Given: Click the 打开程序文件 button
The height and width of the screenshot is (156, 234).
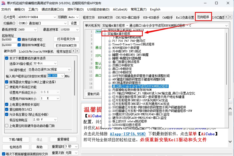Looking at the screenshot, I should point(66,39).
